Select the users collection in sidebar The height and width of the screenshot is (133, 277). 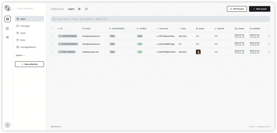pos(29,19)
